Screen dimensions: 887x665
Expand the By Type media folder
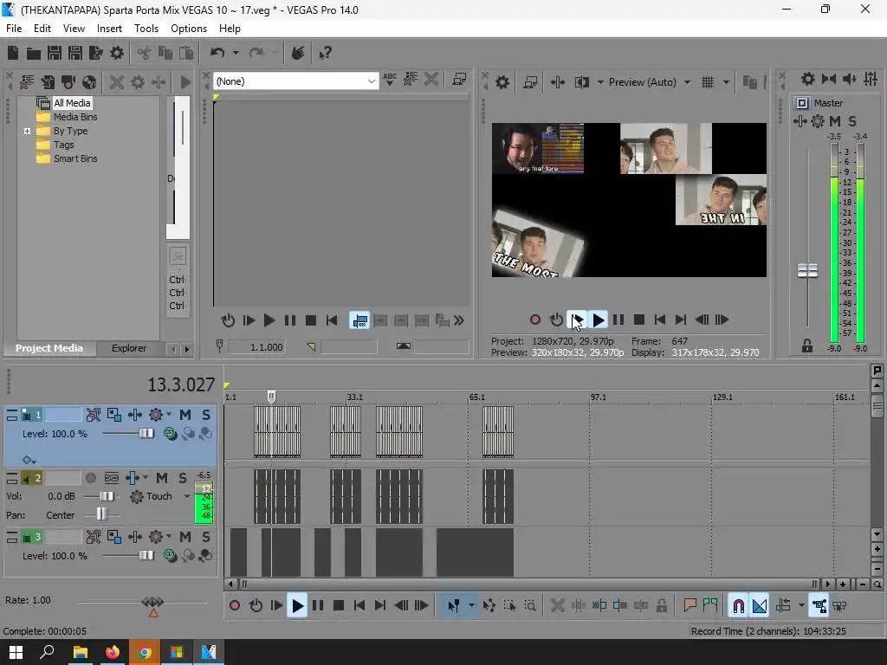tap(27, 132)
